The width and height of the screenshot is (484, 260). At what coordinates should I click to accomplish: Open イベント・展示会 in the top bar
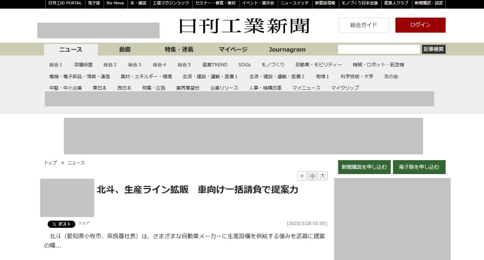point(258,3)
